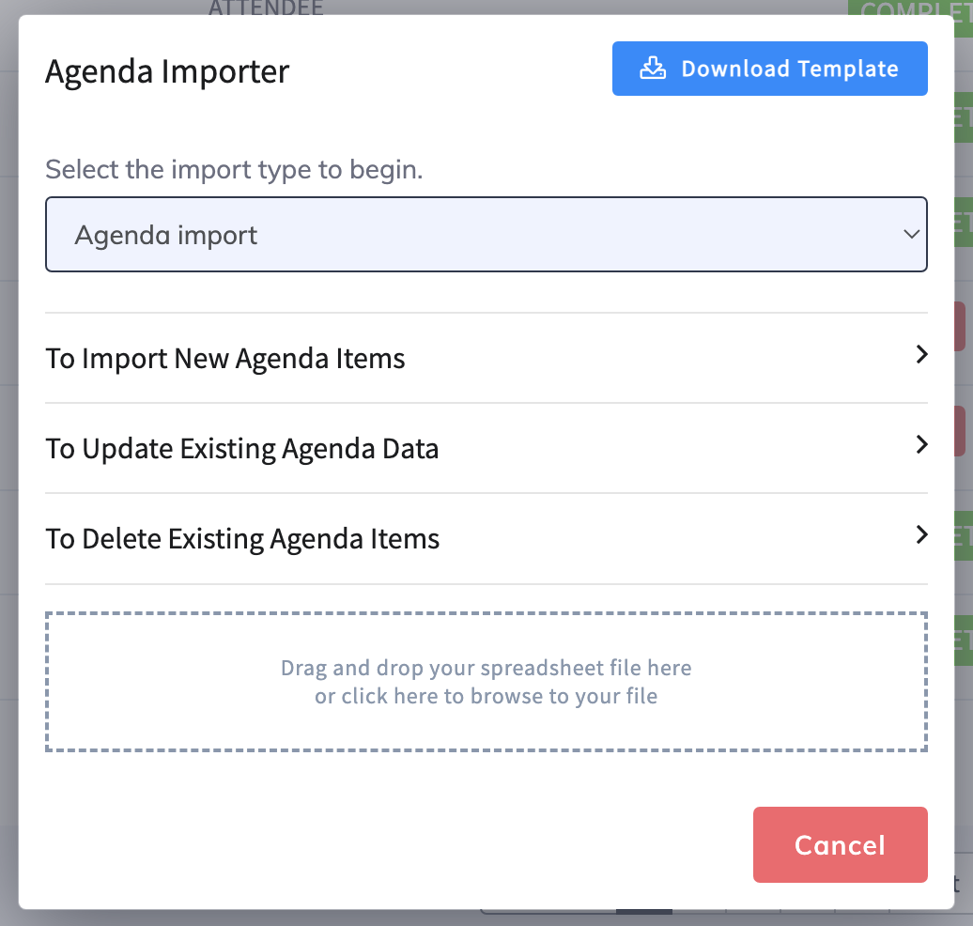Click the green COMPLETE badge at top right
The image size is (973, 926).
[910, 8]
